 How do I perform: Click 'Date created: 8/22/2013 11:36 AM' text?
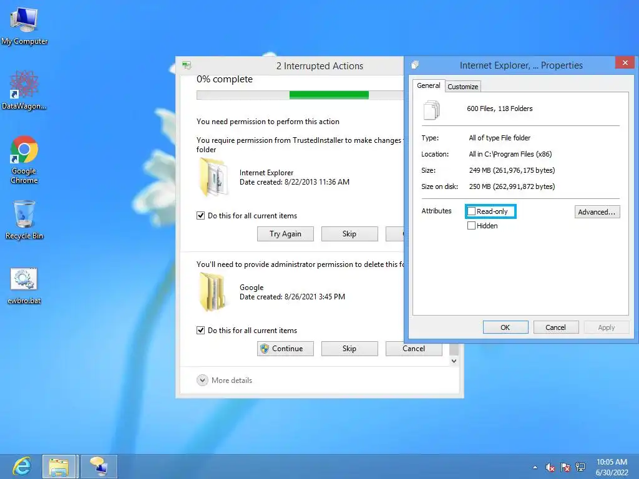(295, 182)
